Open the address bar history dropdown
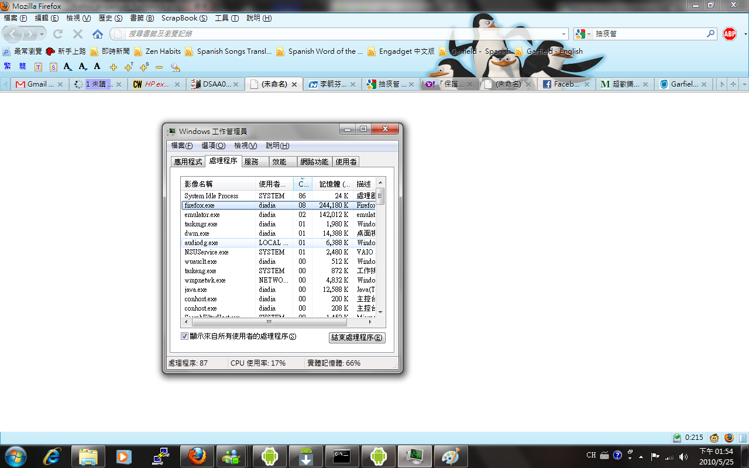This screenshot has width=749, height=468. coord(564,34)
